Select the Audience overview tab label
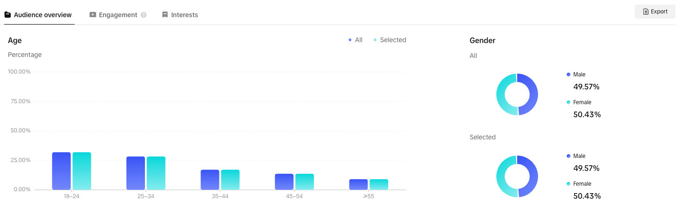This screenshot has width=682, height=213. click(x=43, y=15)
